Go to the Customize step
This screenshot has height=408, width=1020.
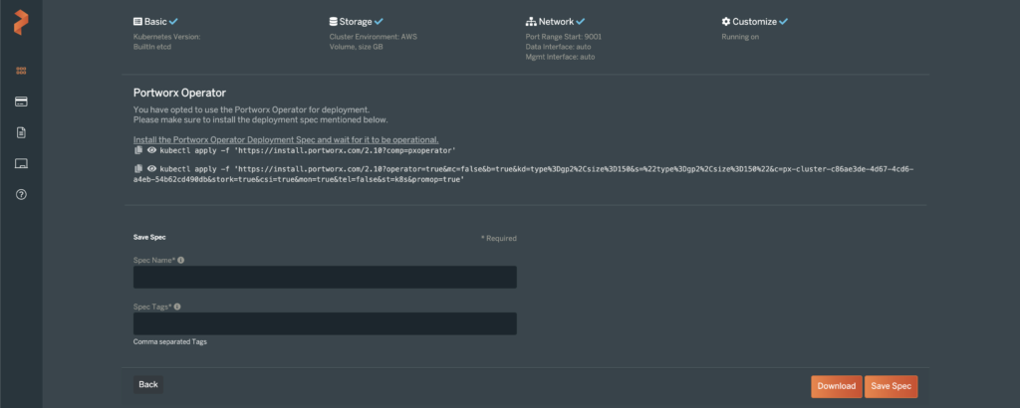(x=754, y=21)
